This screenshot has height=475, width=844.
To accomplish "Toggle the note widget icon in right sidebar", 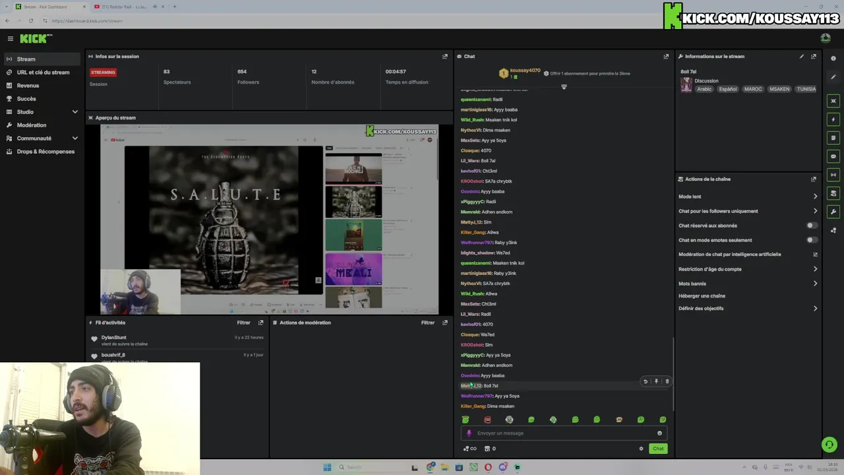I will tap(833, 138).
